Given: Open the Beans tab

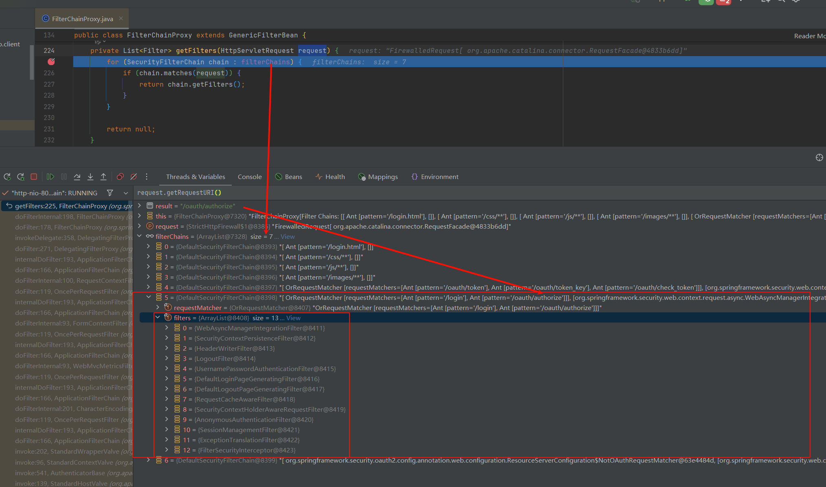Looking at the screenshot, I should coord(289,177).
